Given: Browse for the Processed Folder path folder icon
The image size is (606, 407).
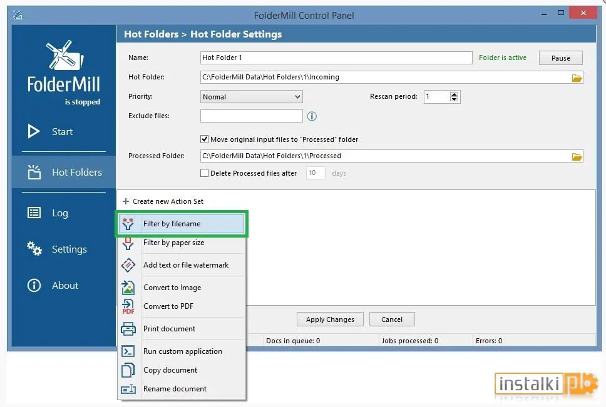Looking at the screenshot, I should (577, 157).
